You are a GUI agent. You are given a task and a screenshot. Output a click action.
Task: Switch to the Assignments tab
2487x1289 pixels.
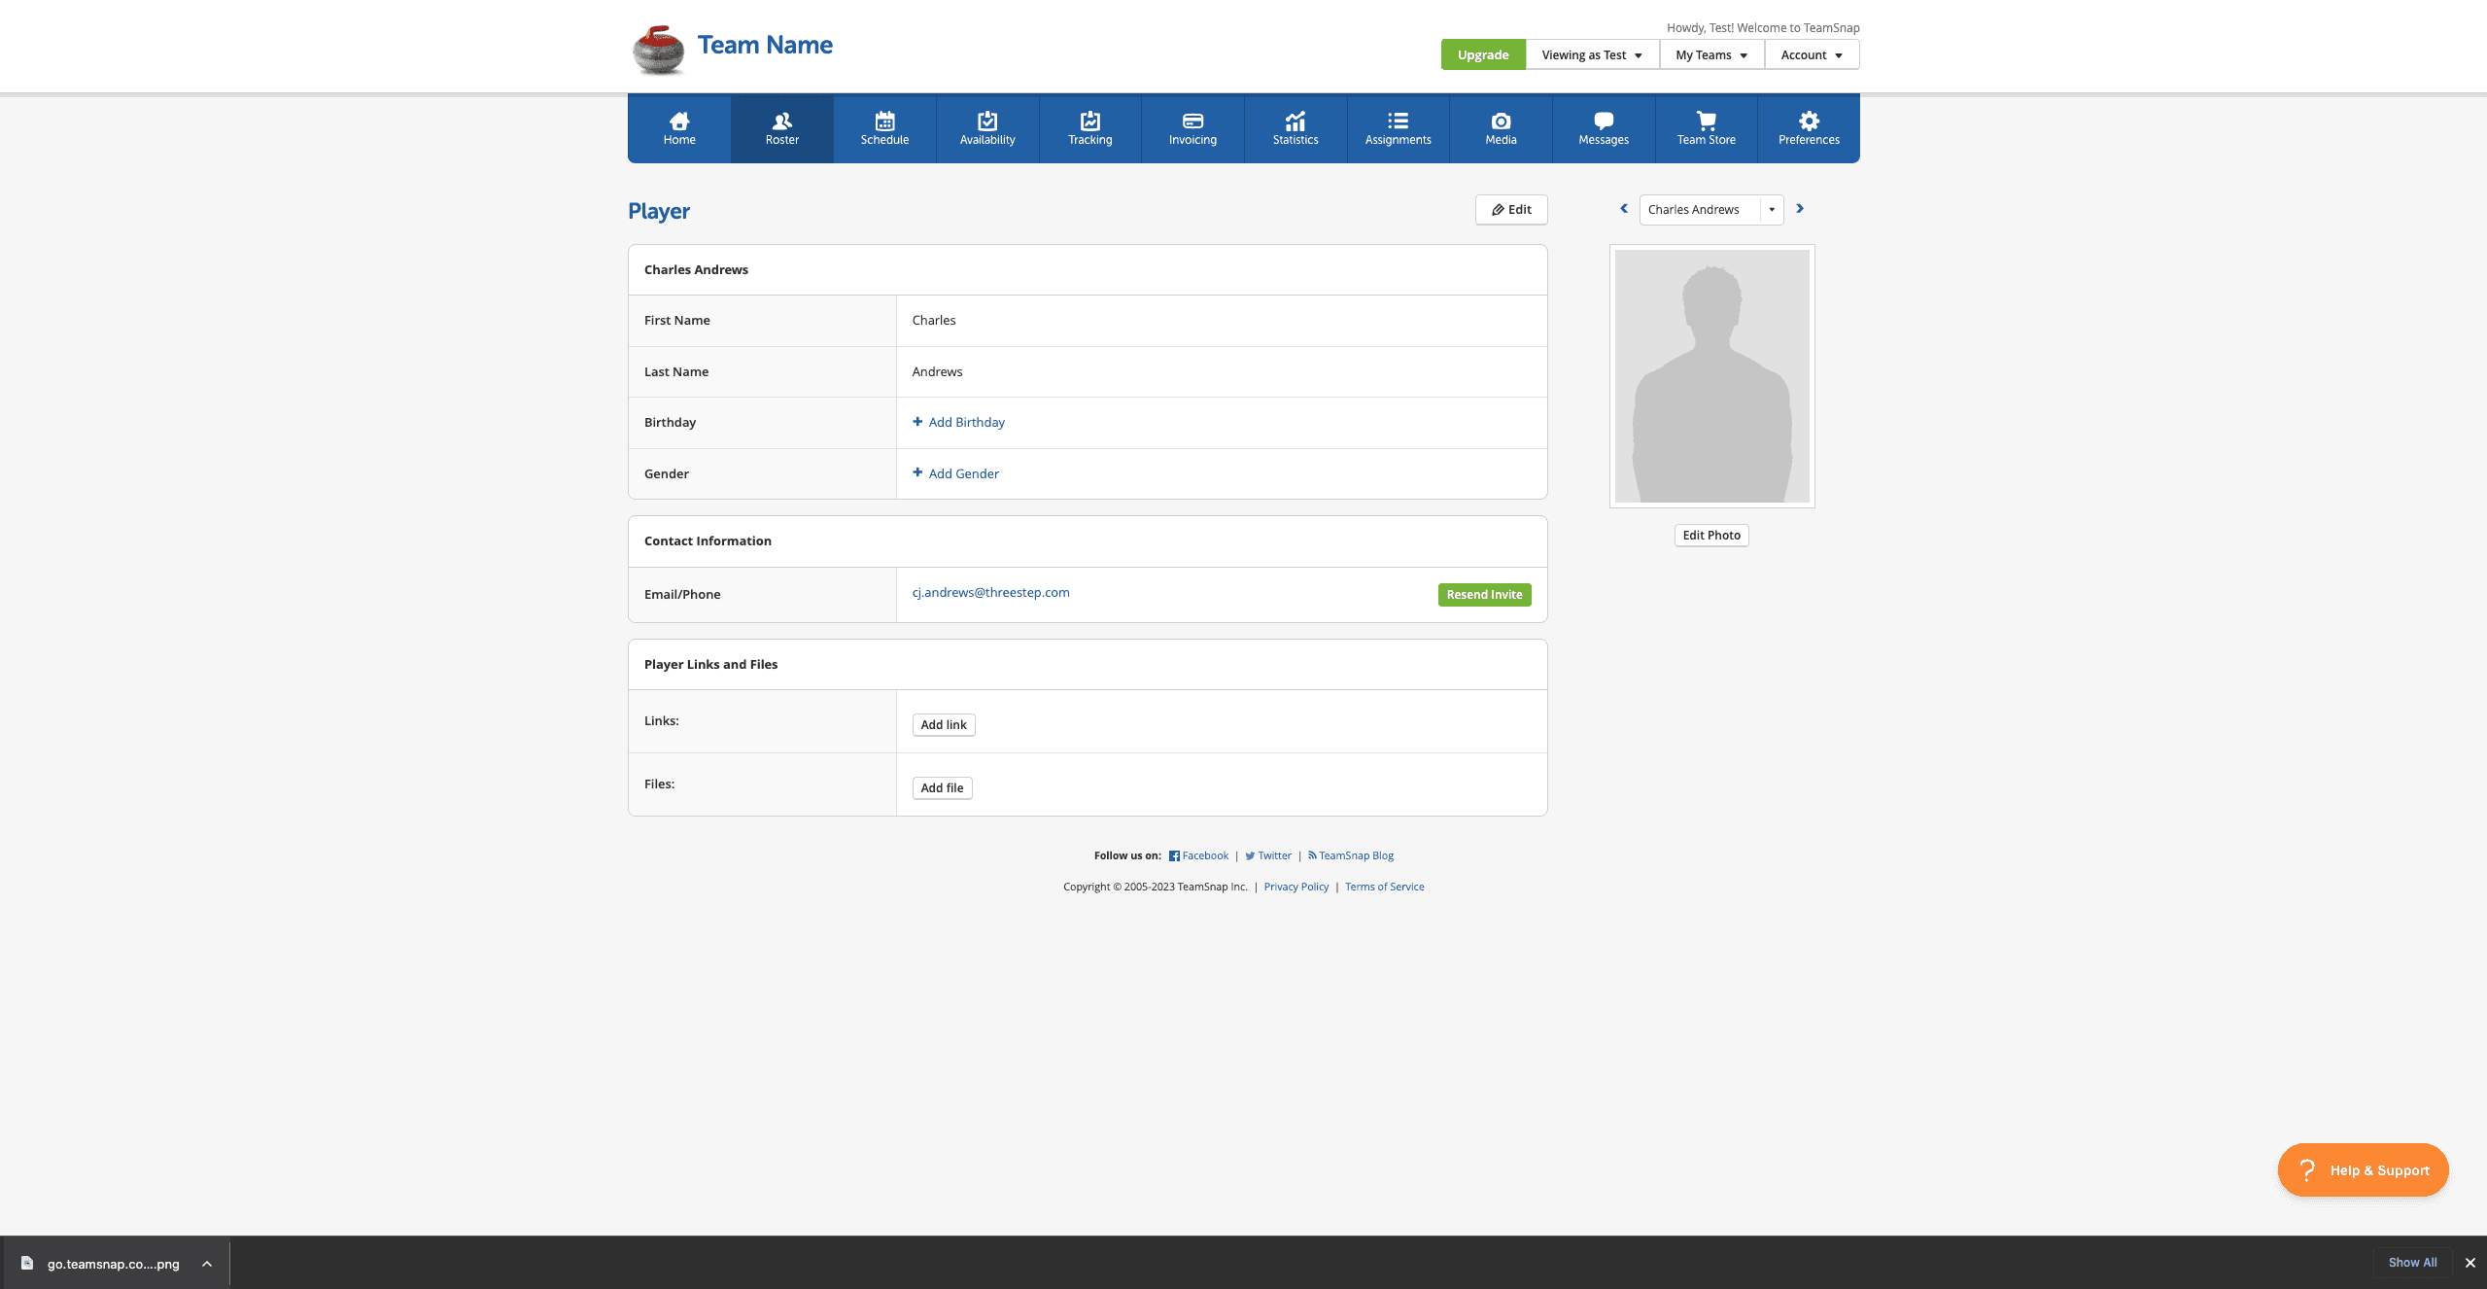(x=1398, y=128)
